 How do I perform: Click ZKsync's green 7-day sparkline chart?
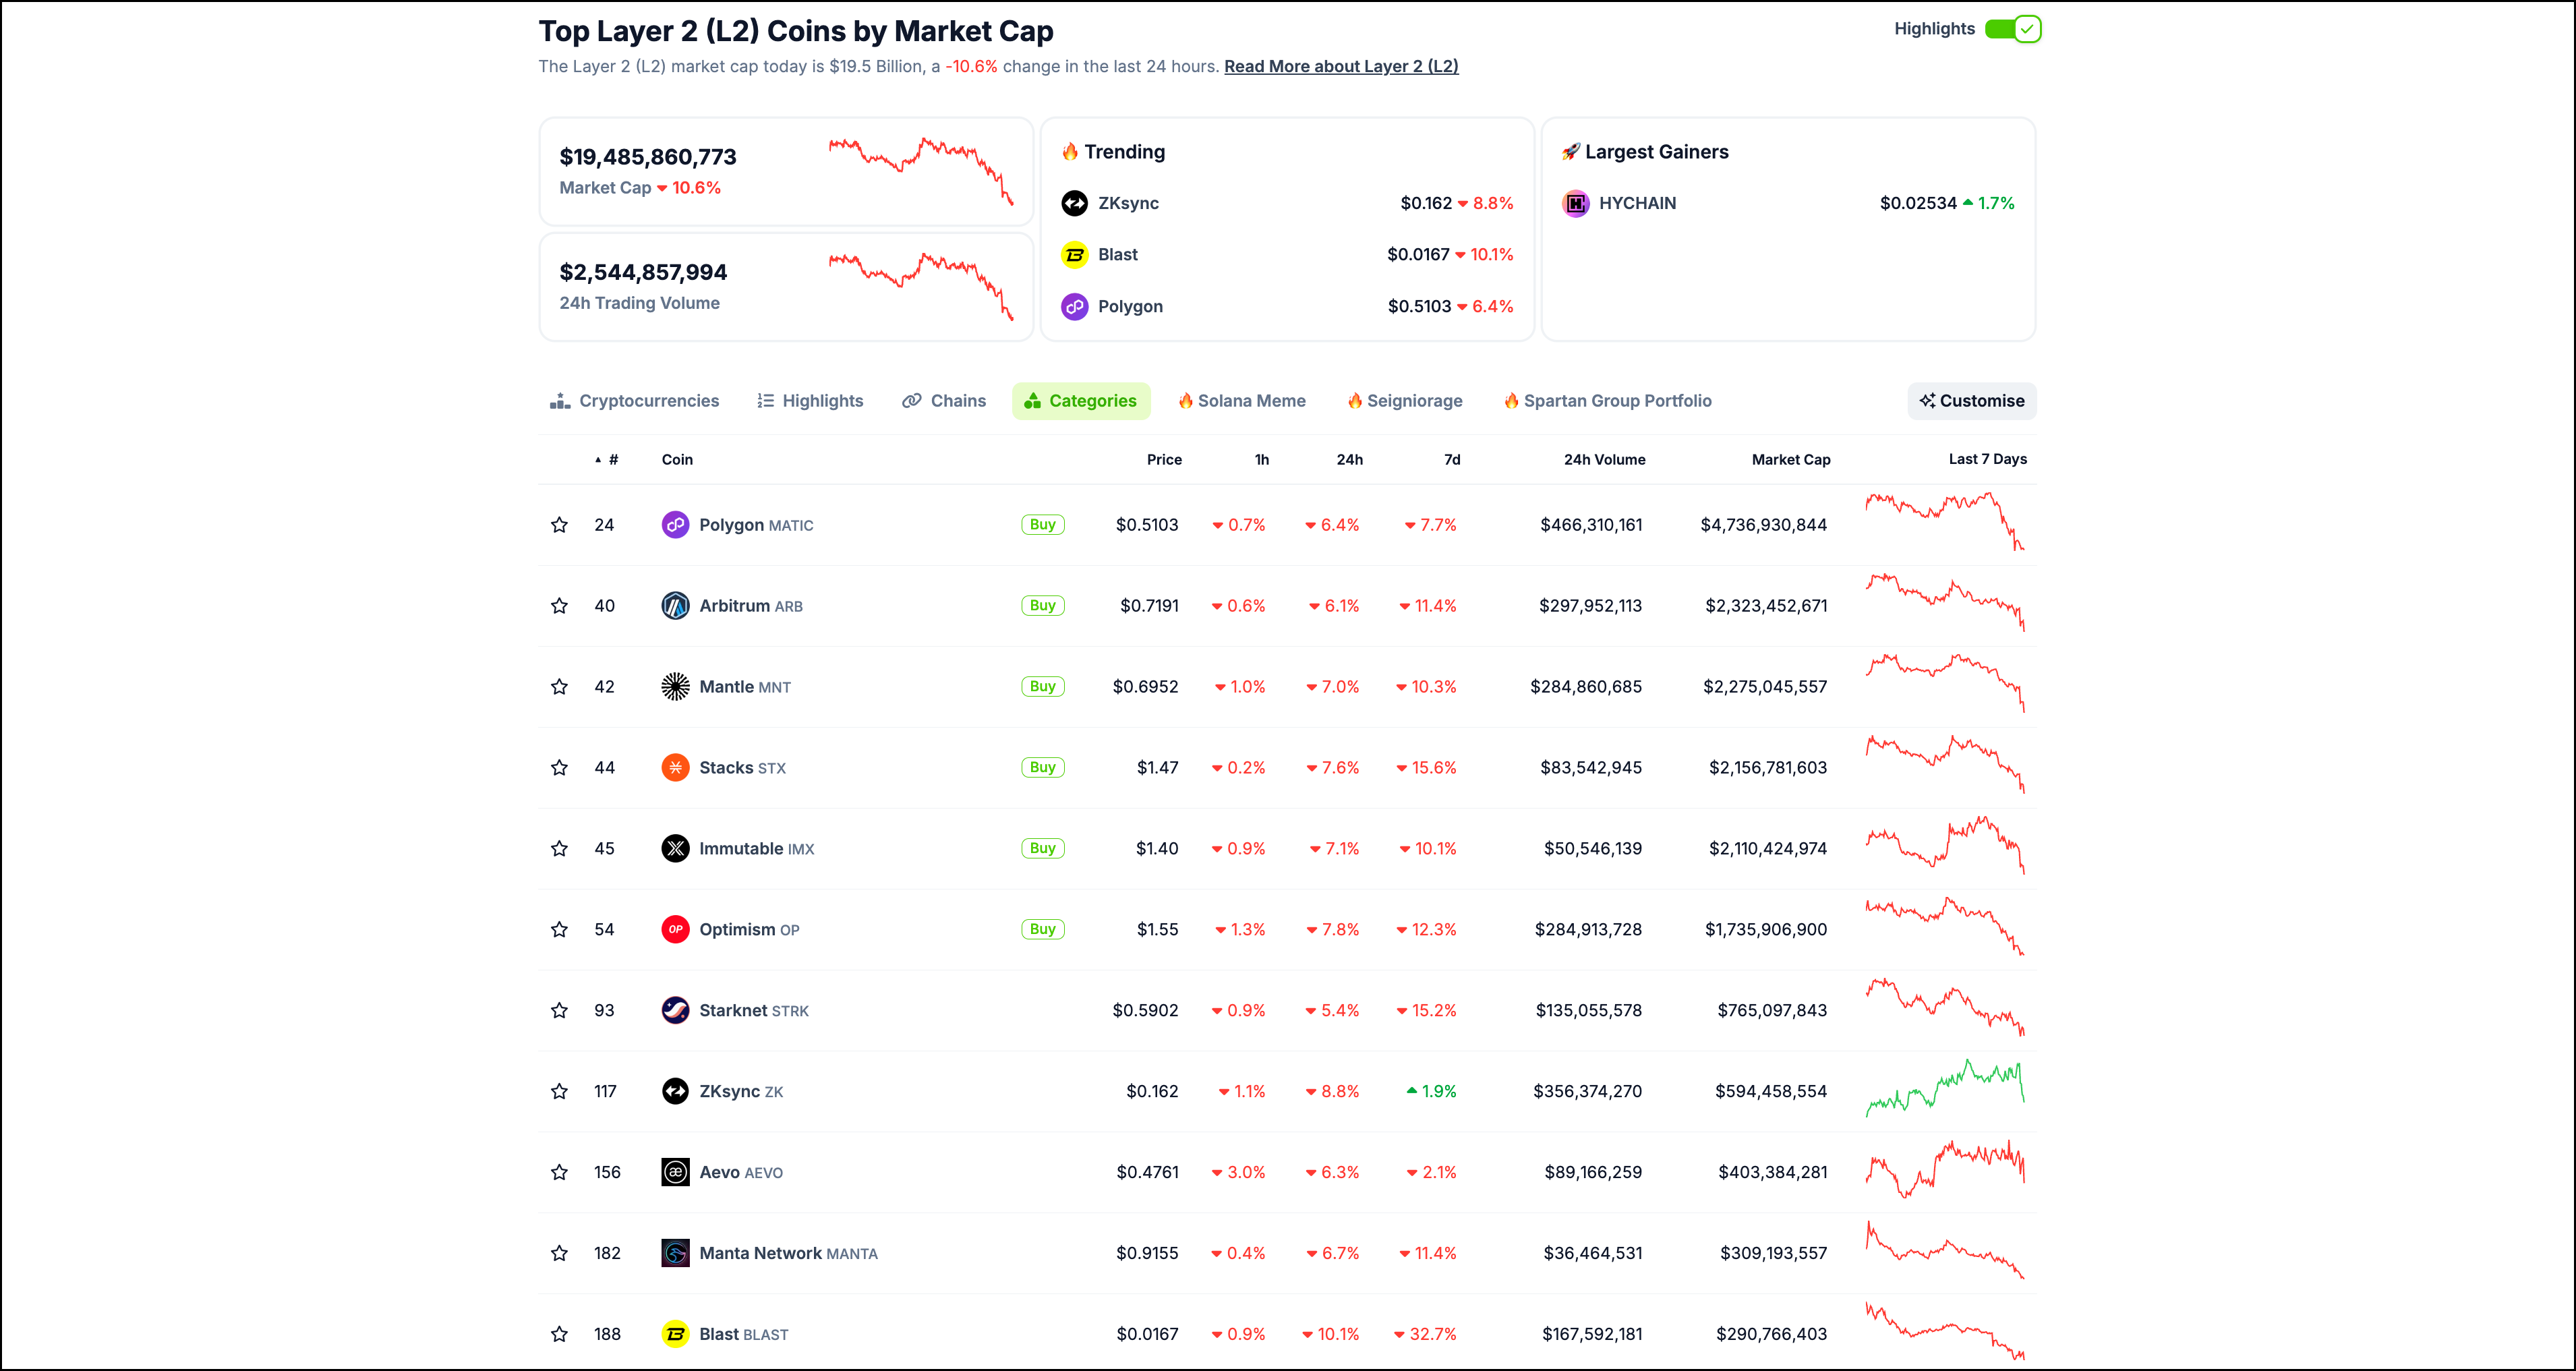[1944, 1089]
